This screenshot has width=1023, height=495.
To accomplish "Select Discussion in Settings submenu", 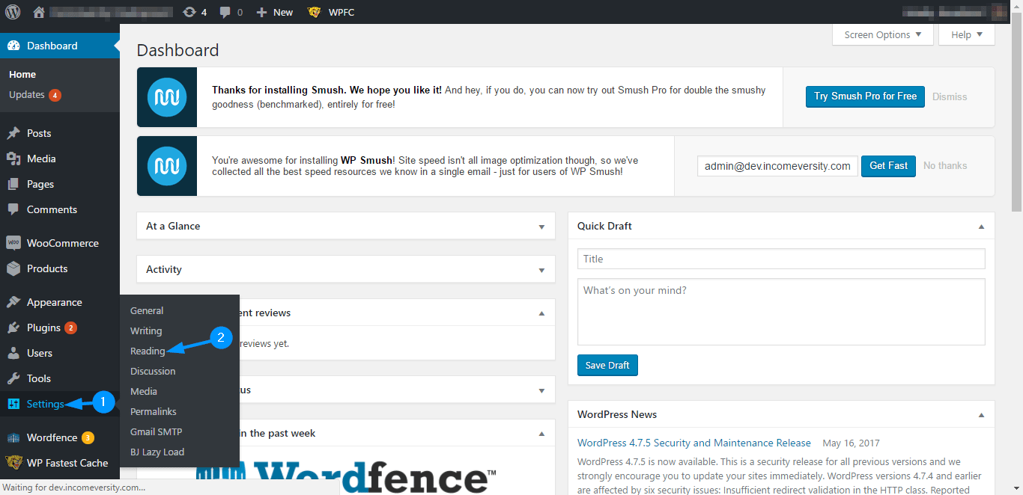I will (x=153, y=371).
